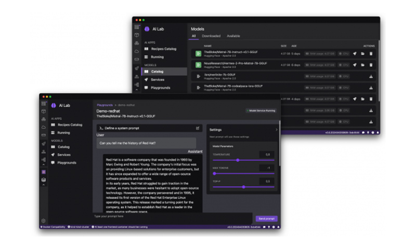Open cube Containers icon in playground window rail

(44, 112)
